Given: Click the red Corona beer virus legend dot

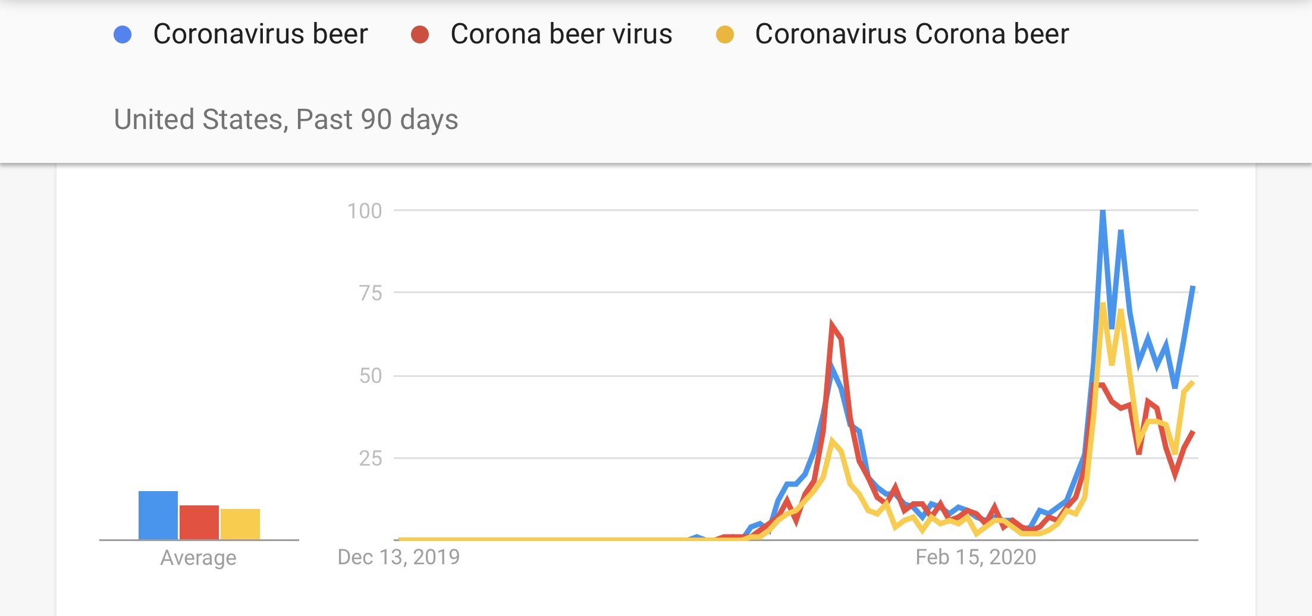Looking at the screenshot, I should tap(420, 34).
